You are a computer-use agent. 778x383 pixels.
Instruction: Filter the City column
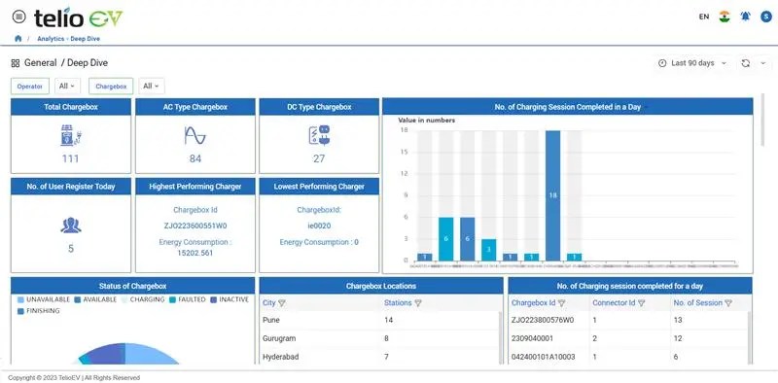[x=282, y=303]
